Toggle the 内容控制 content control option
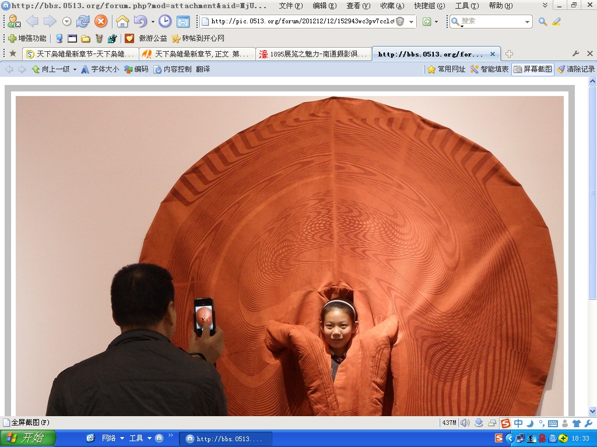 point(173,69)
